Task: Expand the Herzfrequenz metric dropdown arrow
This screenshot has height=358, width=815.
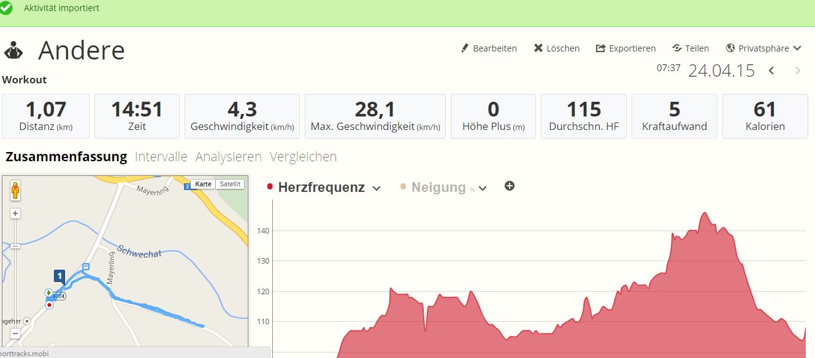Action: coord(377,188)
